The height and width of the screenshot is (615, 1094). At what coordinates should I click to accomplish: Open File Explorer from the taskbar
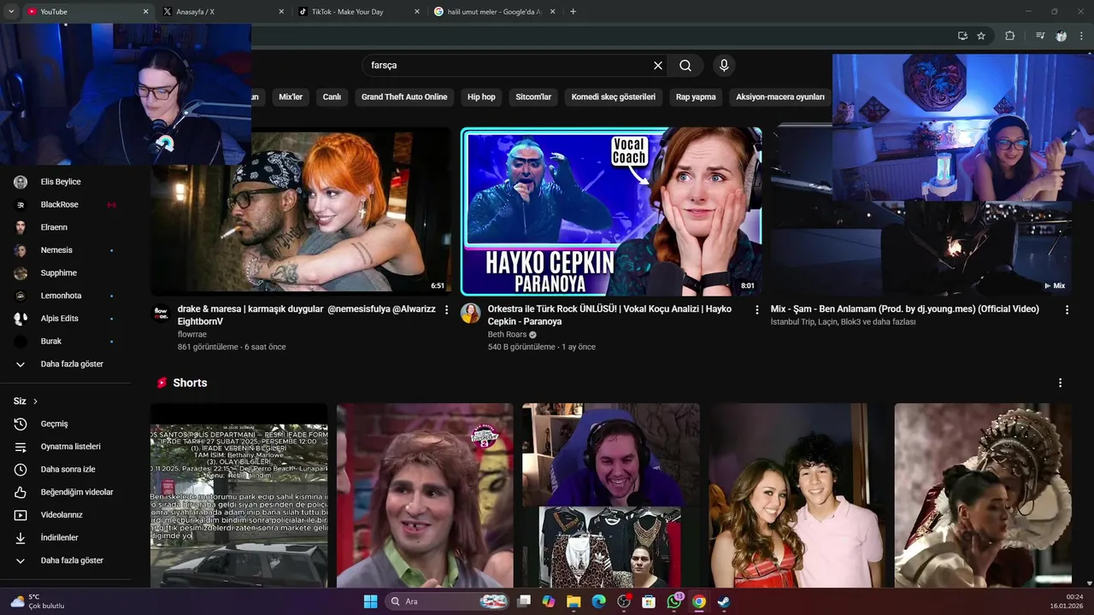(x=573, y=601)
